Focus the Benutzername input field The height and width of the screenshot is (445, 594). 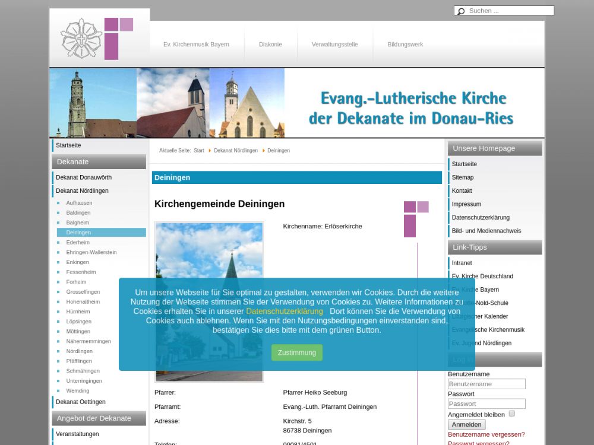[x=486, y=384]
